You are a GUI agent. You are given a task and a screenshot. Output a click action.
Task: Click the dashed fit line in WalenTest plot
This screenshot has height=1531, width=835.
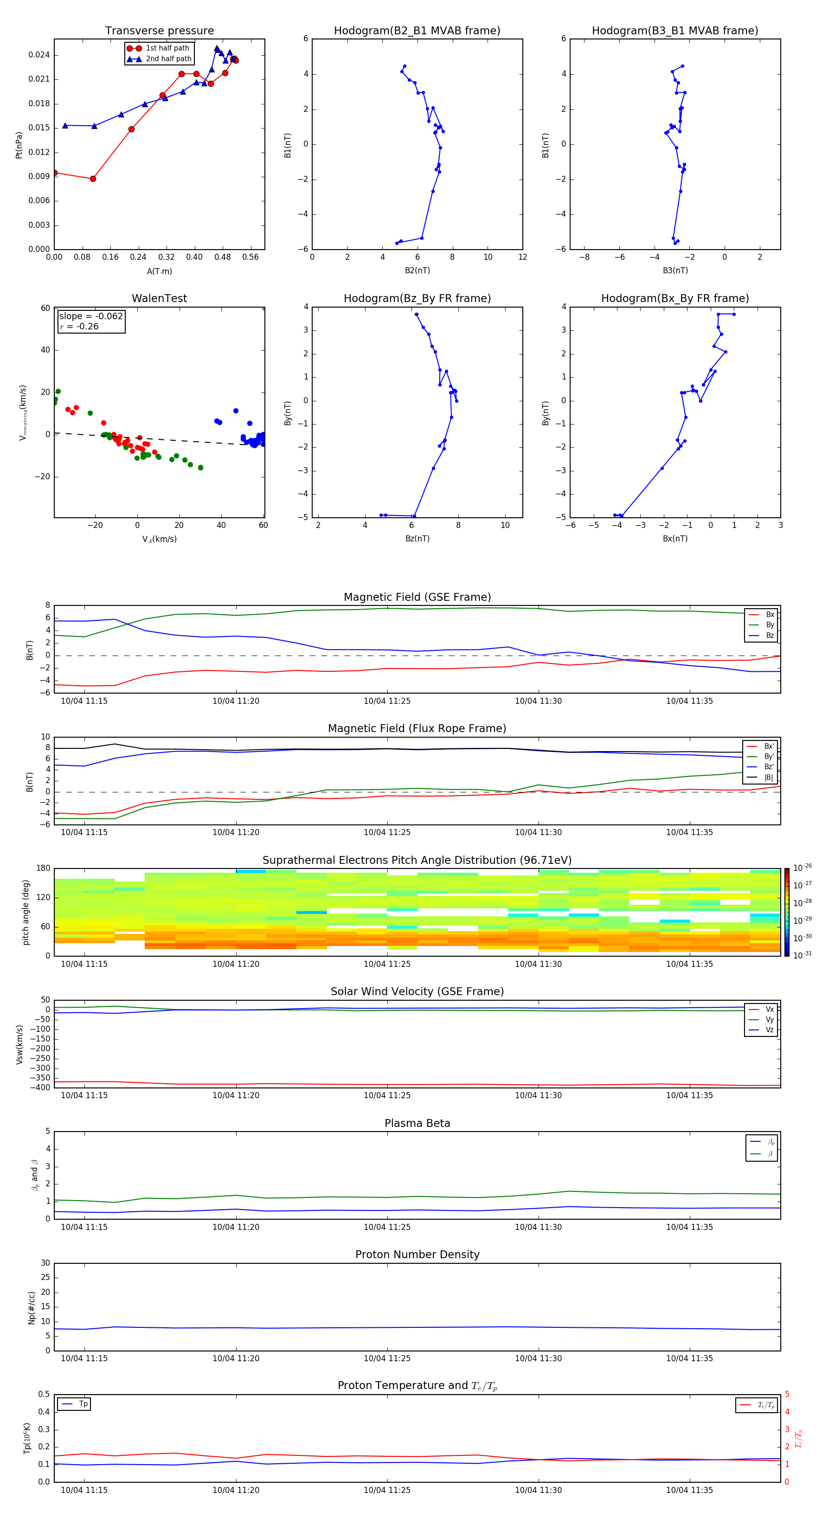click(159, 439)
